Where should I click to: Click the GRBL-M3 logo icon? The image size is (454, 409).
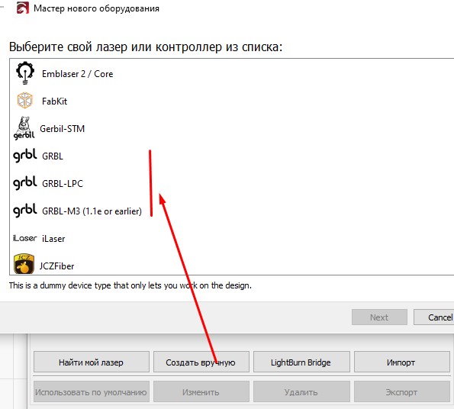pos(25,211)
